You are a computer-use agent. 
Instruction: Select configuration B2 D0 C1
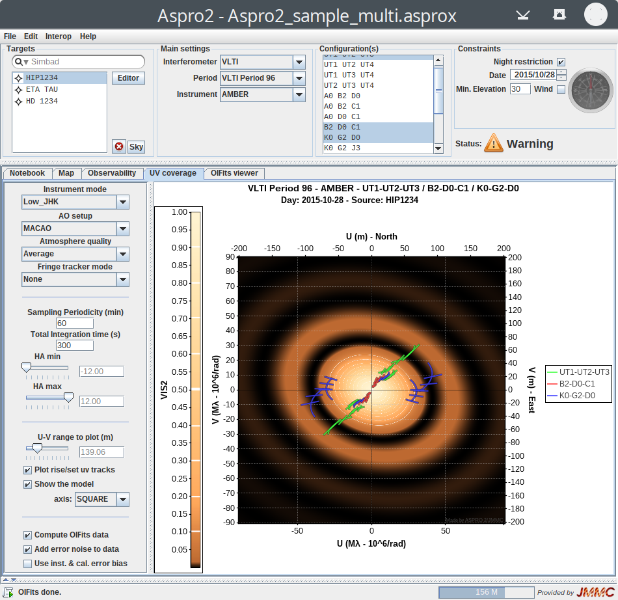coord(378,127)
